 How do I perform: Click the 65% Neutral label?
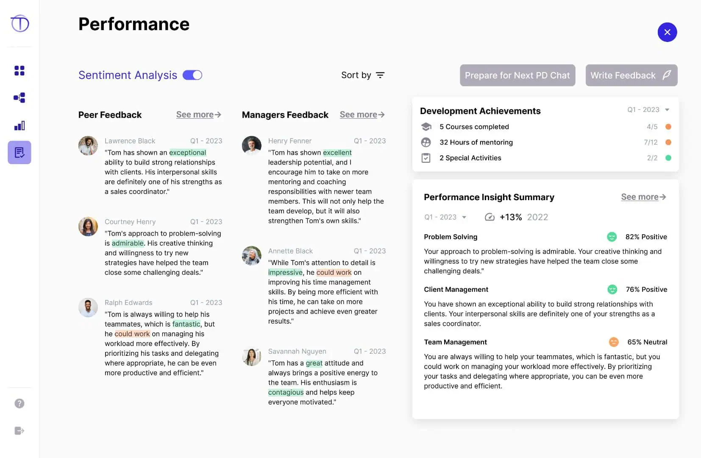(x=647, y=342)
